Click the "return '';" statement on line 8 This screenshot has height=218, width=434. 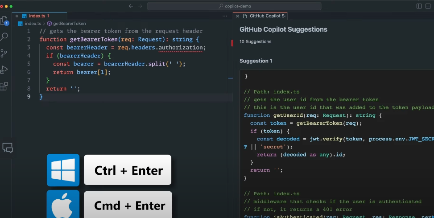click(x=63, y=89)
